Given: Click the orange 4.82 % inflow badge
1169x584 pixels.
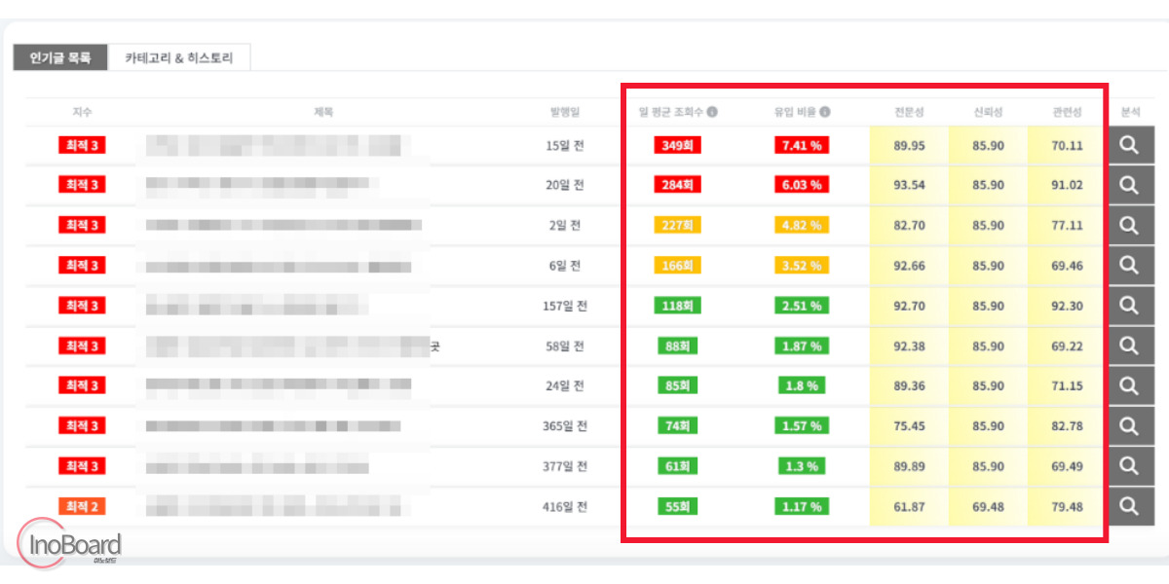Looking at the screenshot, I should (802, 225).
